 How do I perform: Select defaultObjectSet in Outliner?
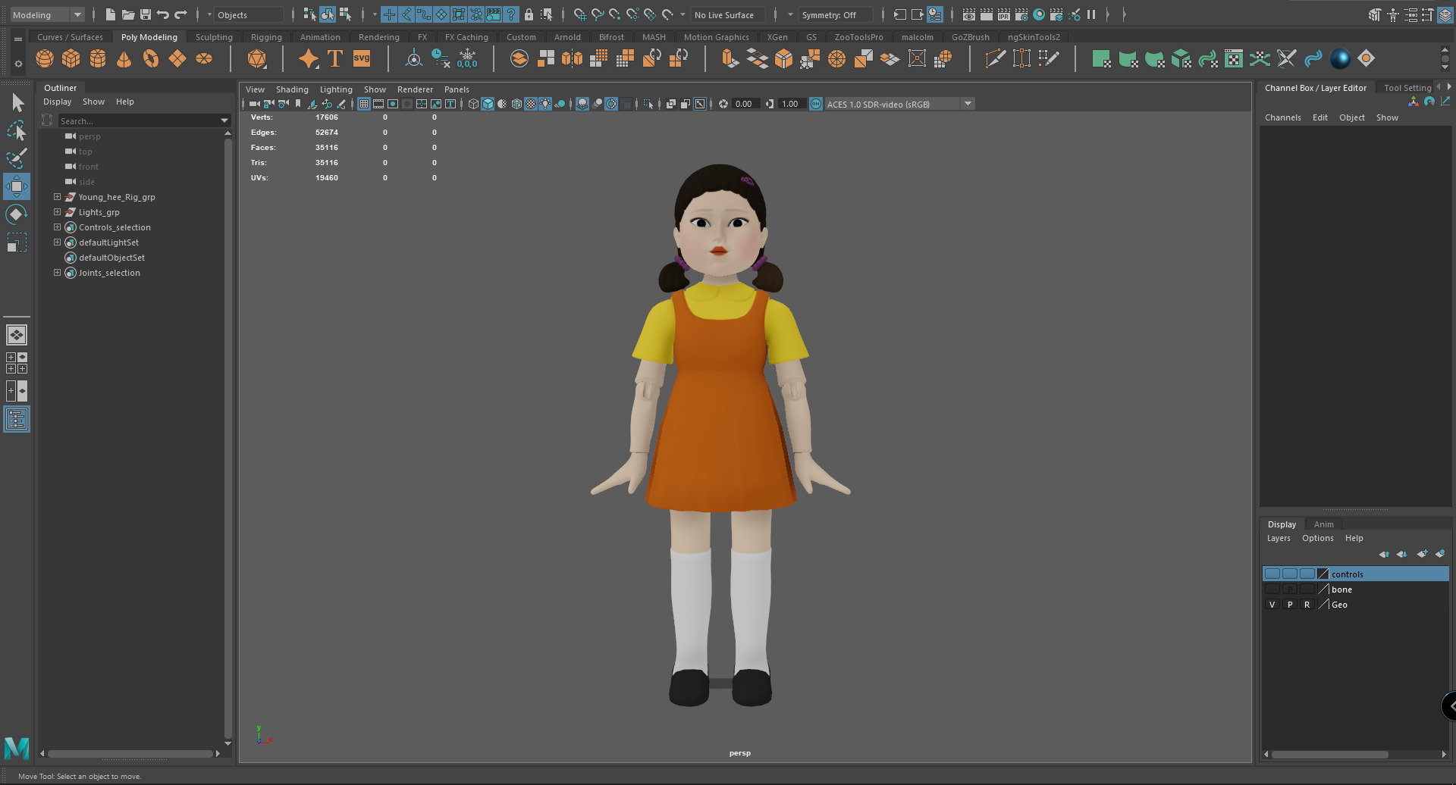pyautogui.click(x=111, y=258)
